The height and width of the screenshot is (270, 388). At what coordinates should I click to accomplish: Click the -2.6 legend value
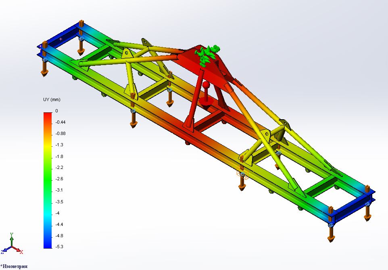pos(59,179)
